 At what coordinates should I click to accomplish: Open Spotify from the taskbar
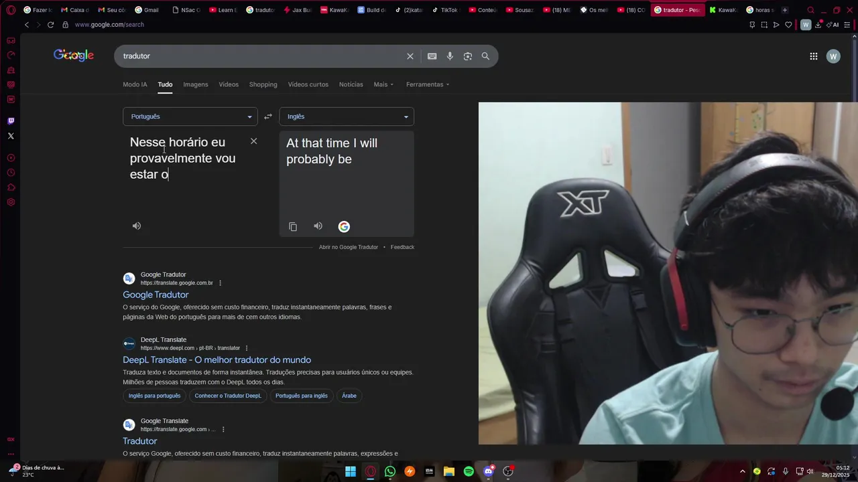coord(469,471)
